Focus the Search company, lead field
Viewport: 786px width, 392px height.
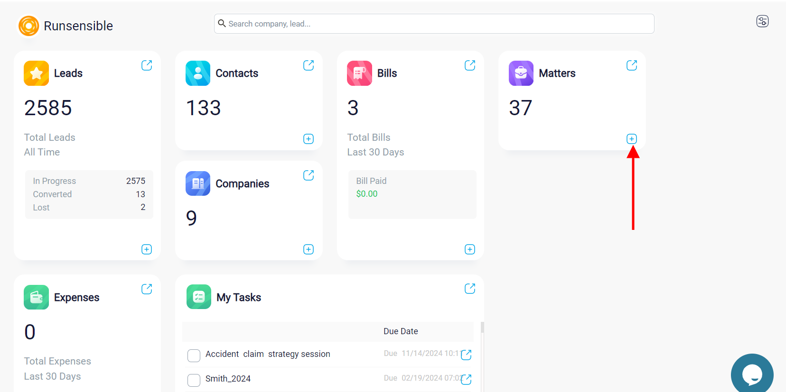[434, 24]
